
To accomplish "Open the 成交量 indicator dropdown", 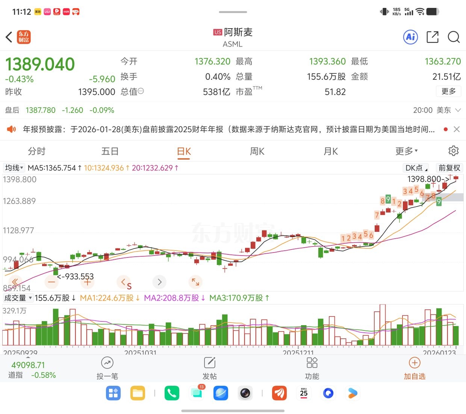I will coord(18,298).
